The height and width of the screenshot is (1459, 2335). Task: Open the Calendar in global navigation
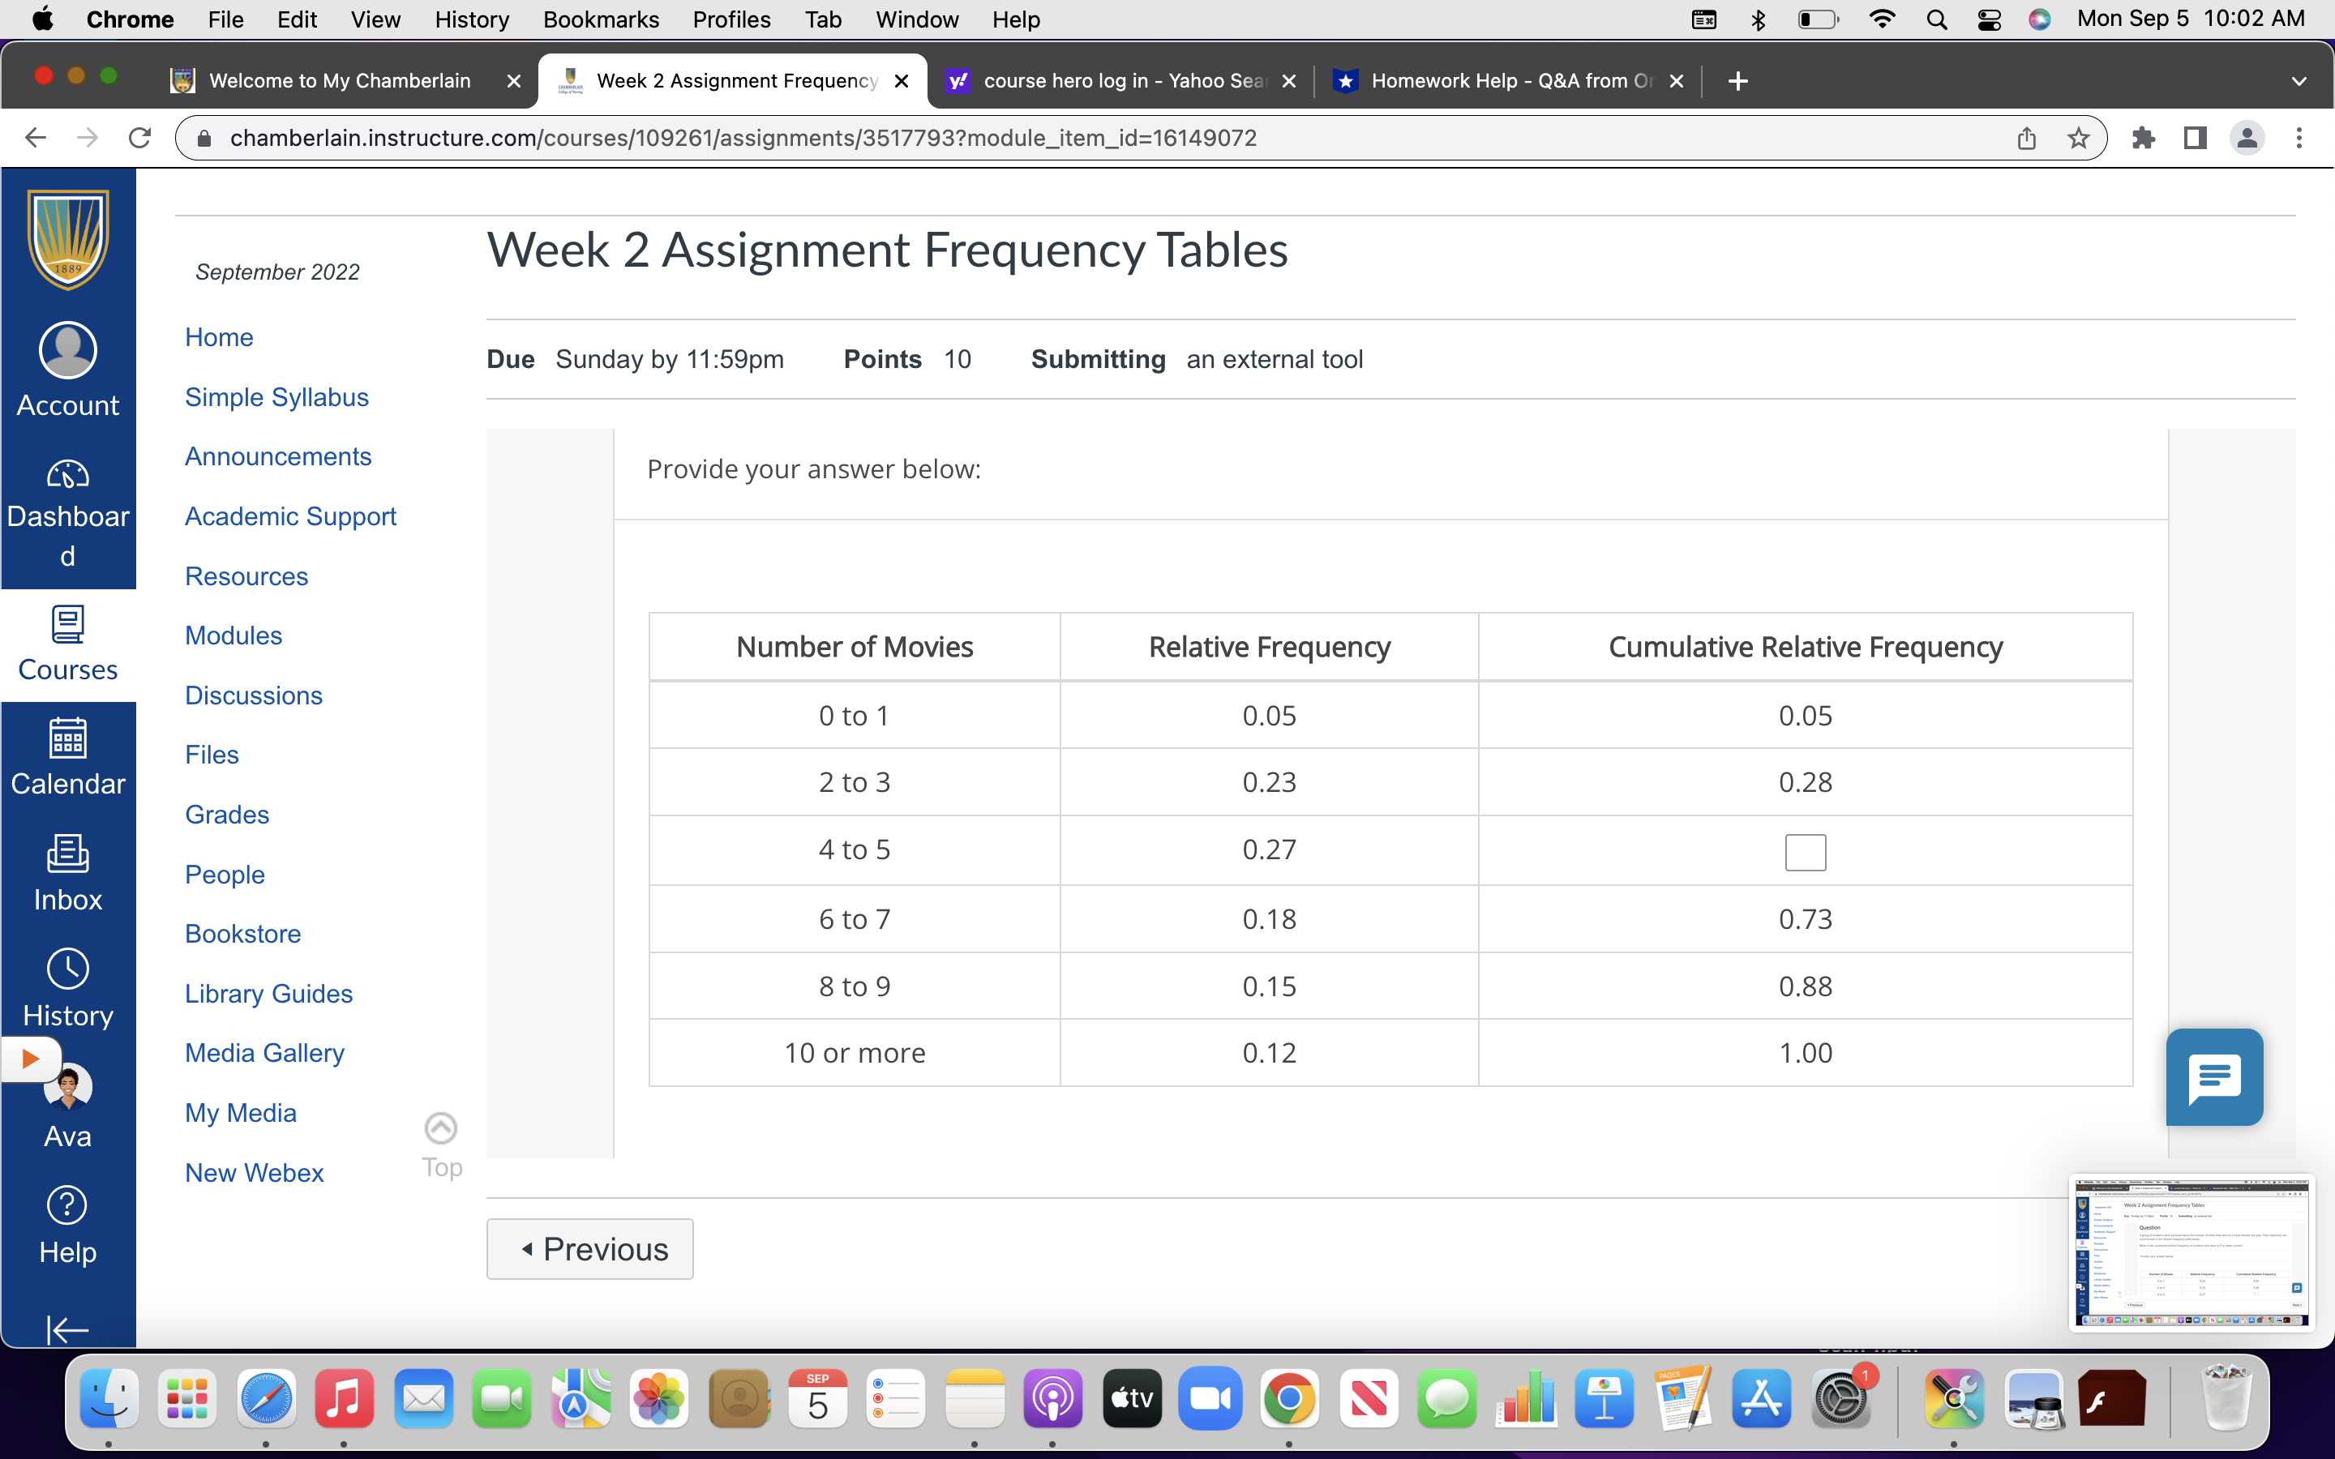pyautogui.click(x=67, y=739)
